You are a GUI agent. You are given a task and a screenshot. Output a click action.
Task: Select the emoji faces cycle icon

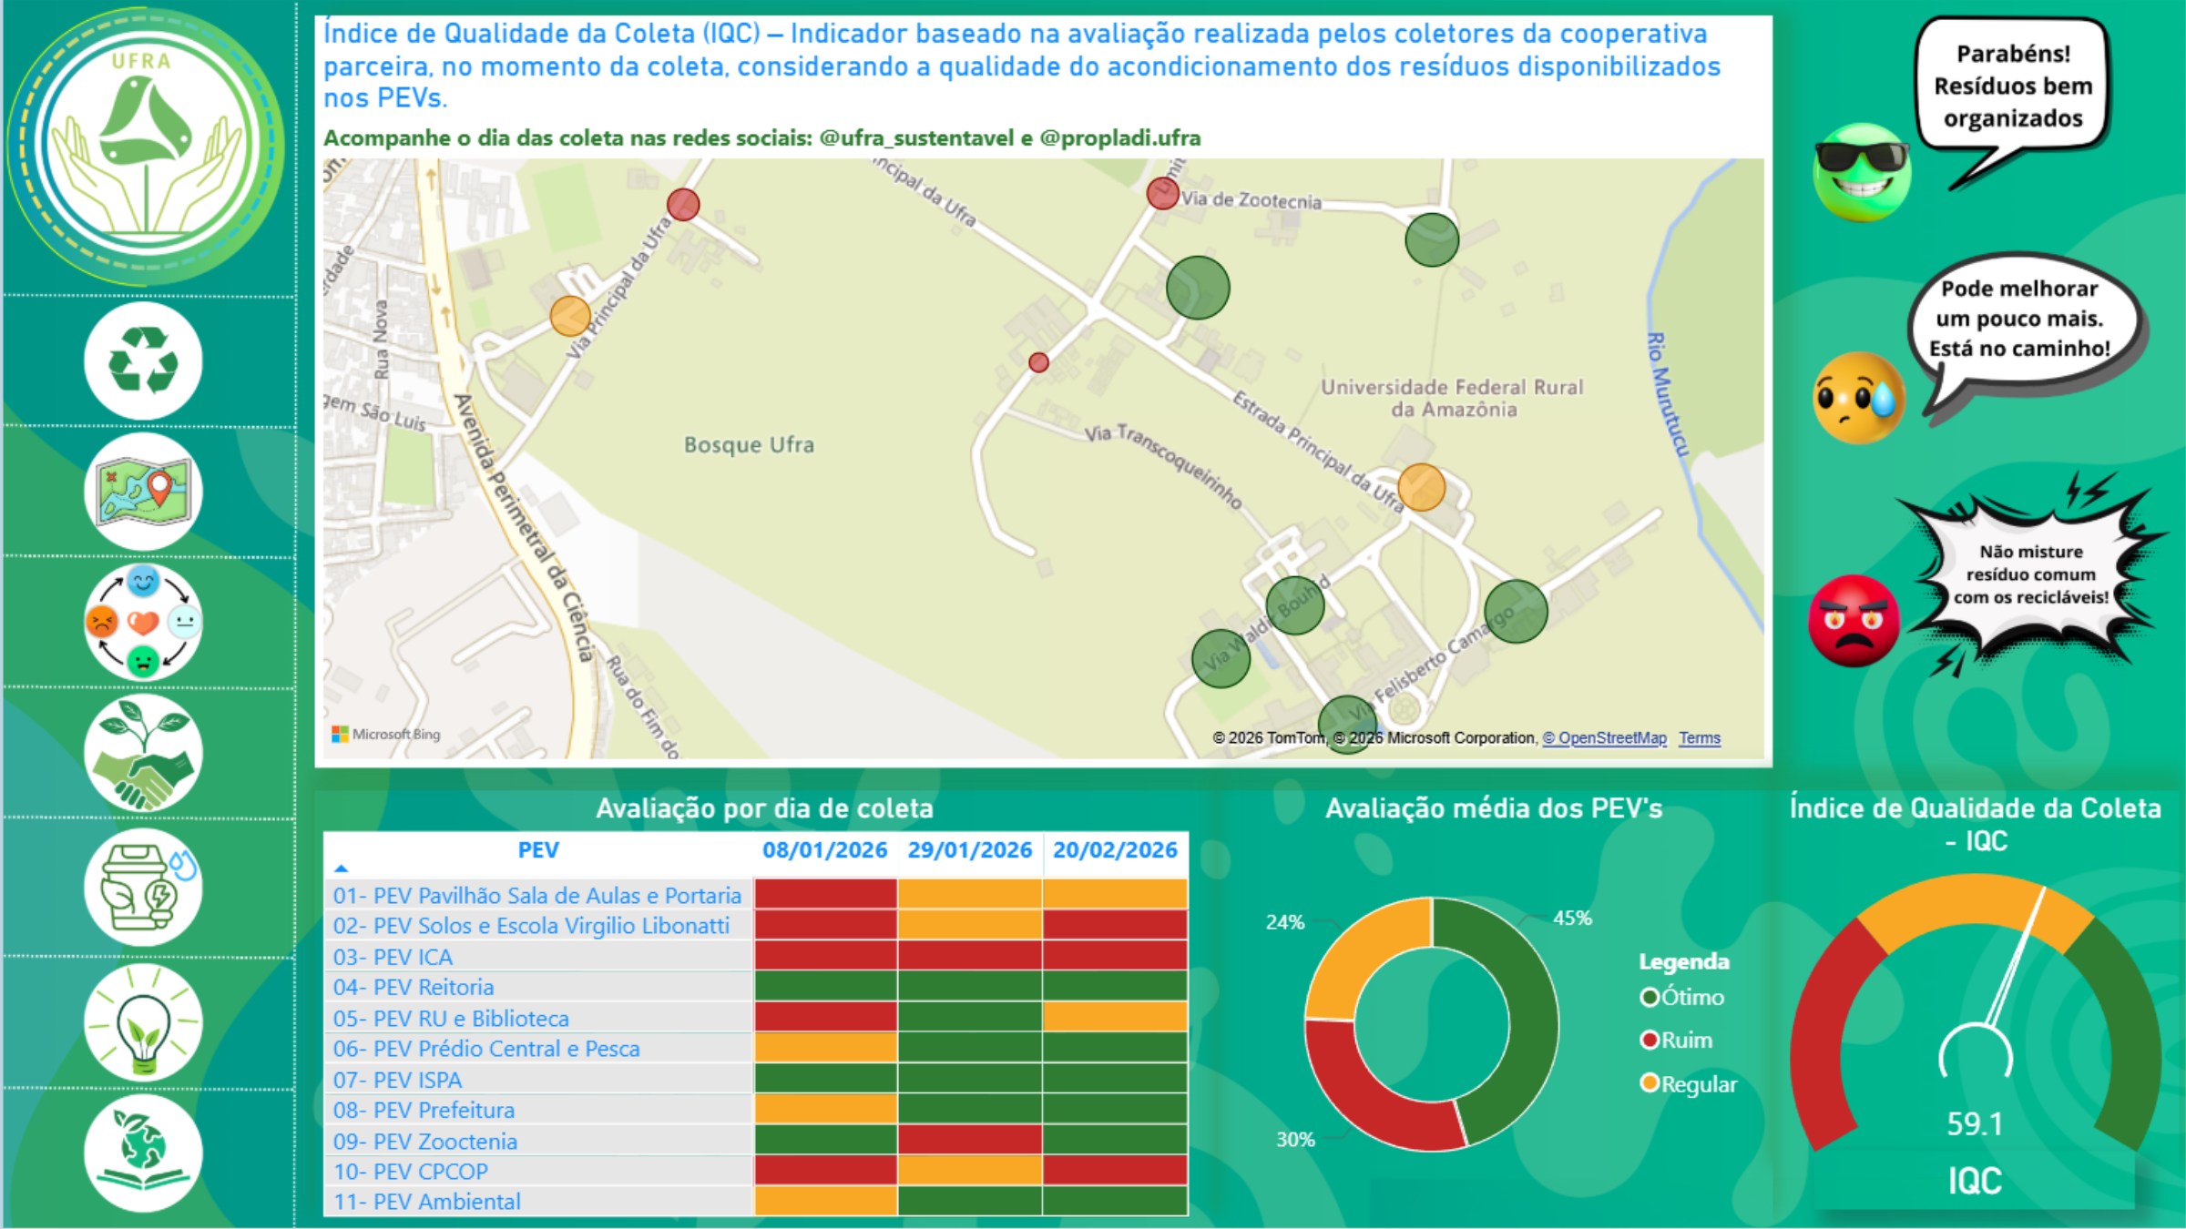[143, 623]
